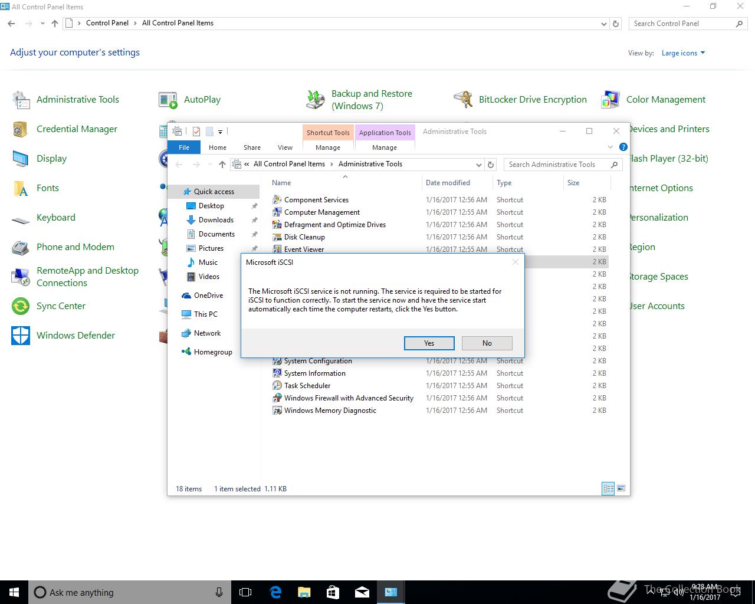Open the Backup and Restore (Windows 7) icon
Viewport: 755px width, 604px height.
[x=316, y=100]
